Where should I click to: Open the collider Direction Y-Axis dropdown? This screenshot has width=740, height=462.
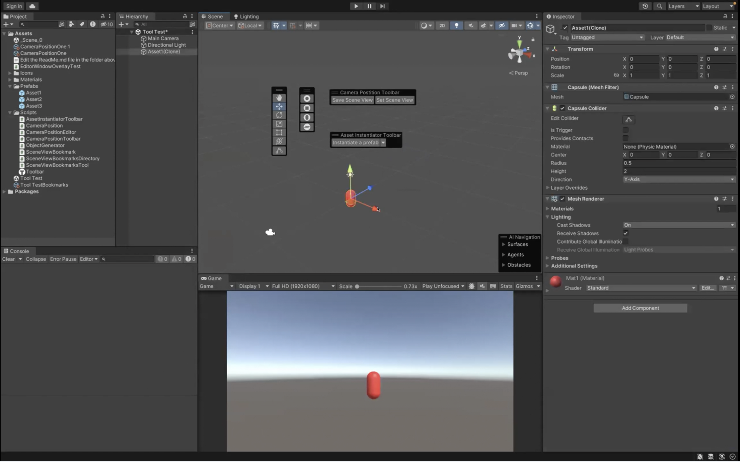coord(678,179)
